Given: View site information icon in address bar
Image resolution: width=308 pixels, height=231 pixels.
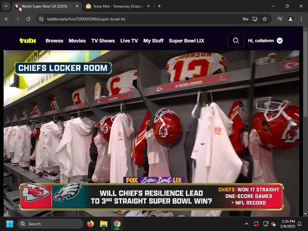Looking at the screenshot, I should [x=41, y=19].
